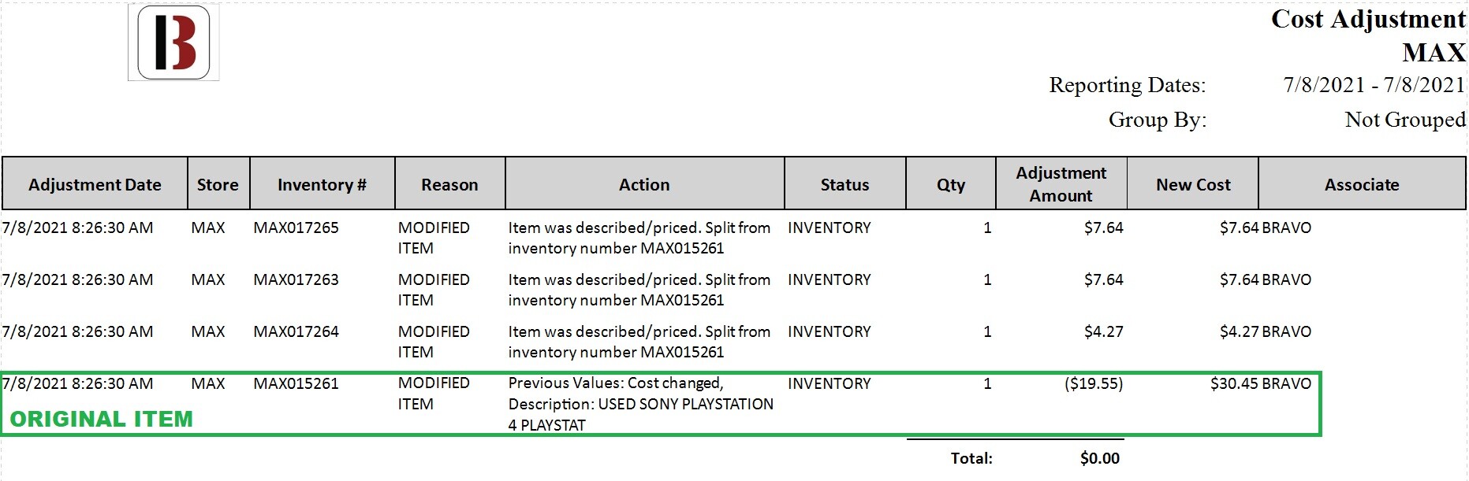Select inventory number MAX017265
This screenshot has height=481, width=1469.
point(296,228)
